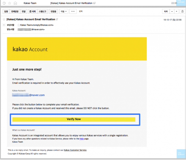Click the kakao Account banner logo
This screenshot has width=186, height=160.
click(30, 49)
